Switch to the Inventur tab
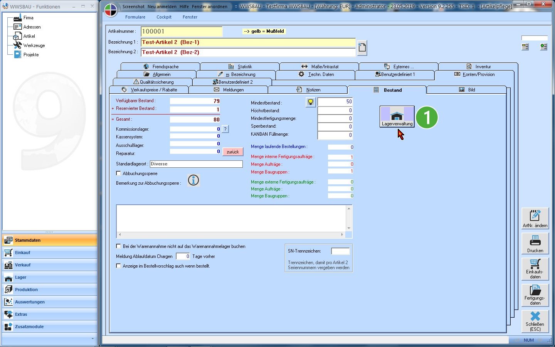 478,67
